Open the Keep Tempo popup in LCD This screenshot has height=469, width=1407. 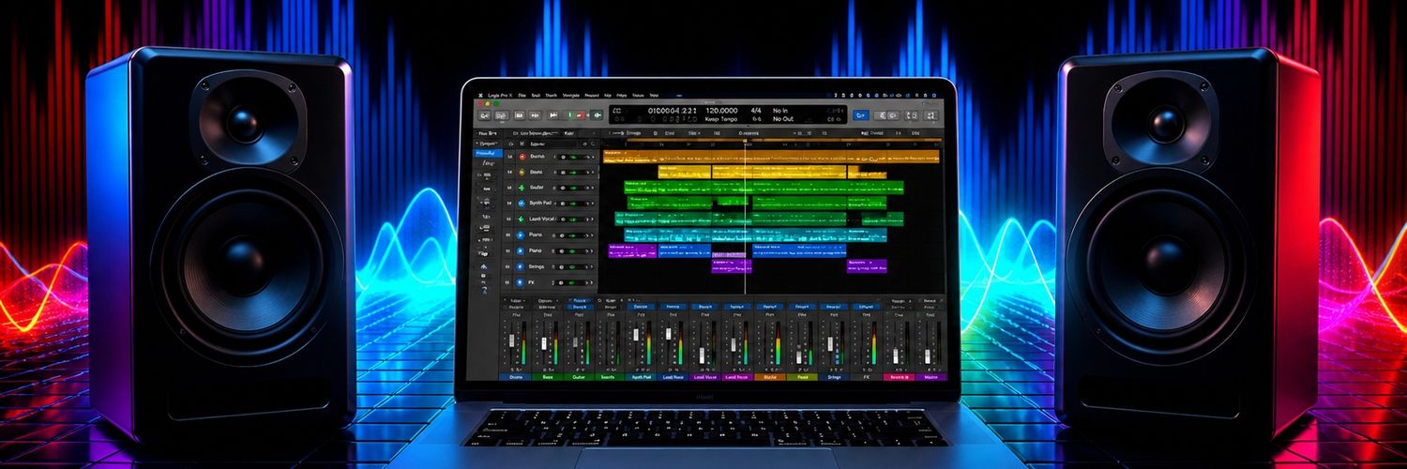(x=721, y=119)
